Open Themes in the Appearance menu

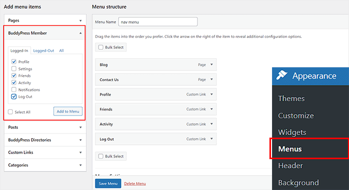tap(292, 99)
